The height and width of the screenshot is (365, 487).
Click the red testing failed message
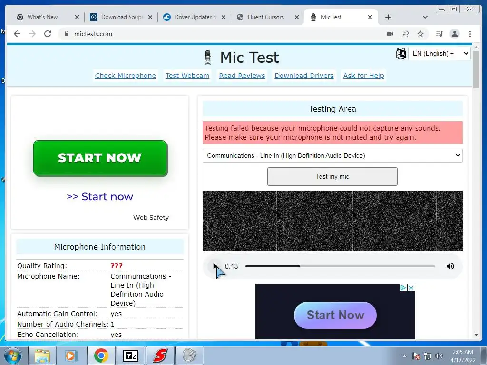click(x=332, y=133)
